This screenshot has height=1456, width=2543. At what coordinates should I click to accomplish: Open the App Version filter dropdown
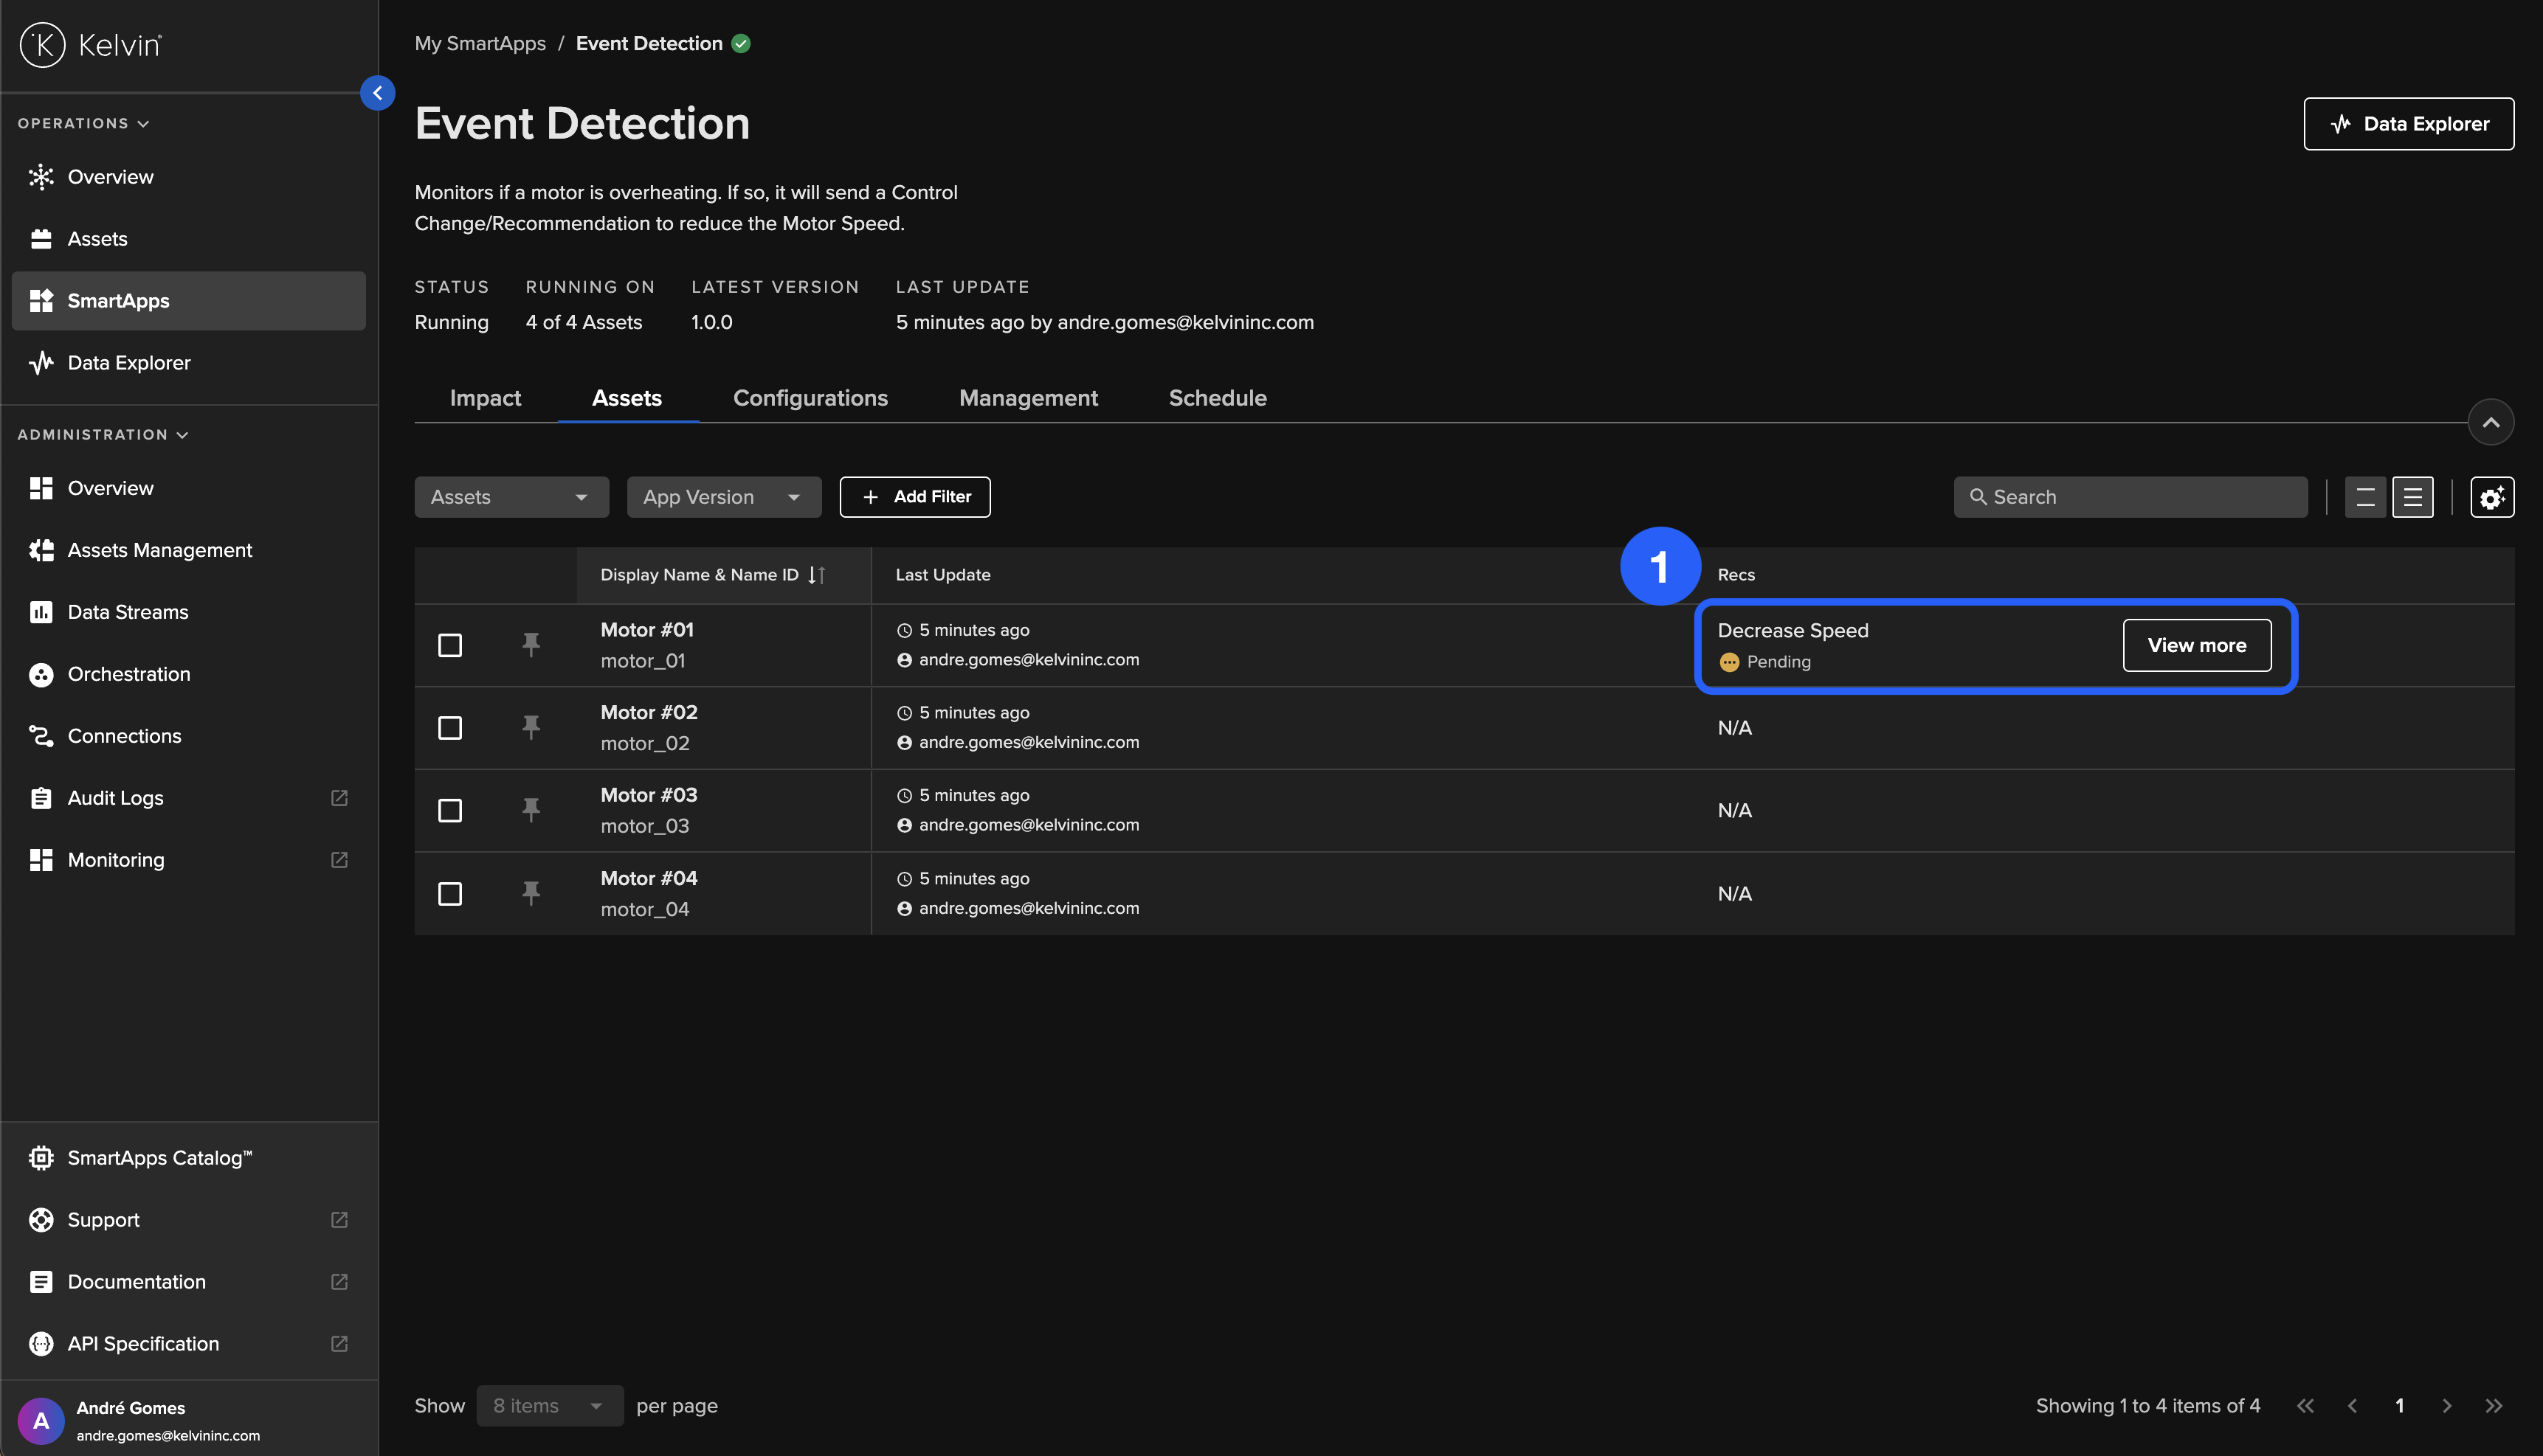[x=723, y=497]
